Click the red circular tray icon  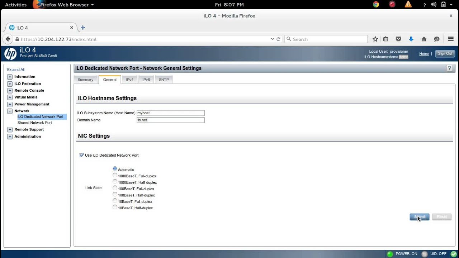[x=392, y=5]
